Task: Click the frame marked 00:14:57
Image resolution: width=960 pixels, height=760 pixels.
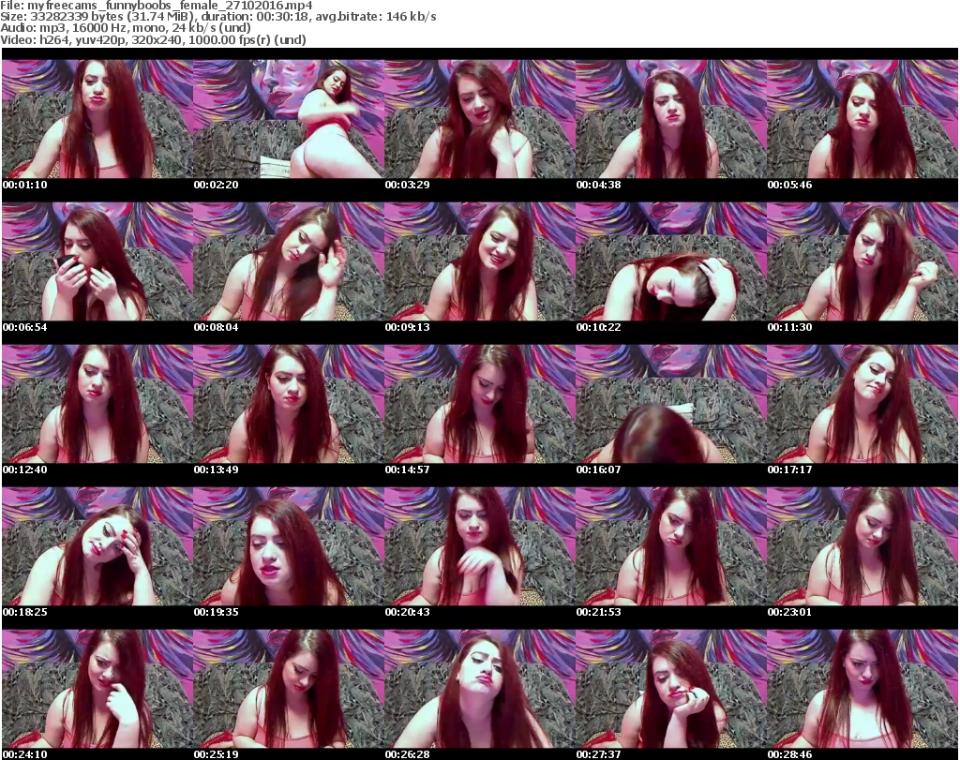Action: [x=479, y=404]
